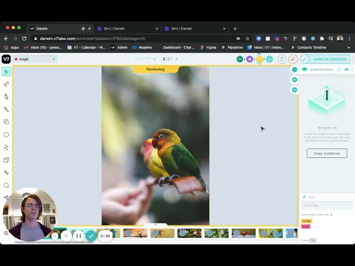The width and height of the screenshot is (355, 266).
Task: Pause the screen recording
Action: [79, 236]
